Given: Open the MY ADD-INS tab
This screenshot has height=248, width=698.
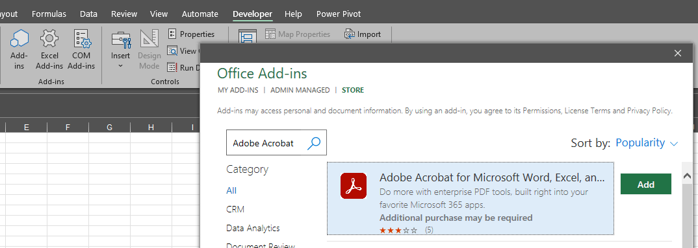Looking at the screenshot, I should click(238, 90).
